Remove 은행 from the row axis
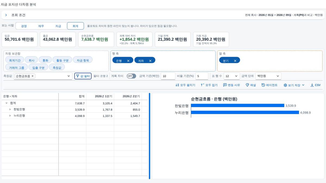The height and width of the screenshot is (183, 326). pyautogui.click(x=128, y=61)
